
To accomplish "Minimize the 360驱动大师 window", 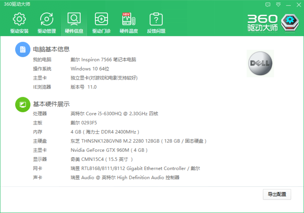I will pos(288,5).
